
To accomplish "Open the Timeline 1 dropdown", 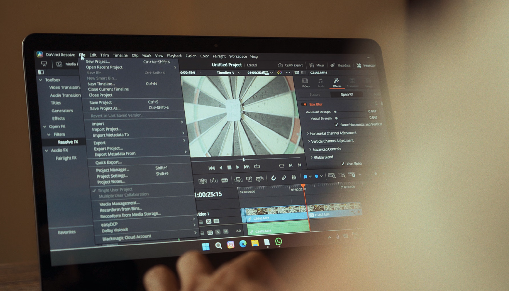I will [x=229, y=73].
